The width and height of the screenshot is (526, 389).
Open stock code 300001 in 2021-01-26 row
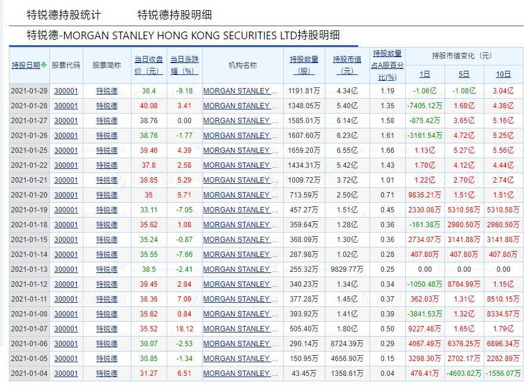tap(66, 136)
